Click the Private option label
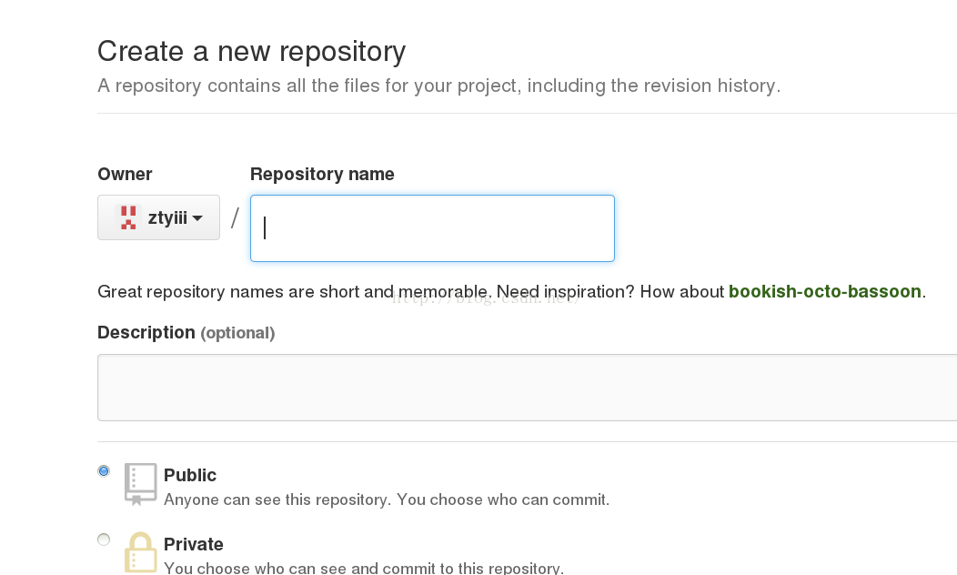 pyautogui.click(x=194, y=544)
